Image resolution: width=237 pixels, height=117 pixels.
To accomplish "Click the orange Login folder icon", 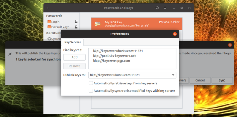I will pos(49,22).
